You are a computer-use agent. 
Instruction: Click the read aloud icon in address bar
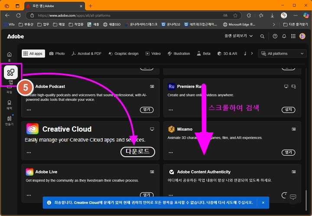click(x=225, y=16)
